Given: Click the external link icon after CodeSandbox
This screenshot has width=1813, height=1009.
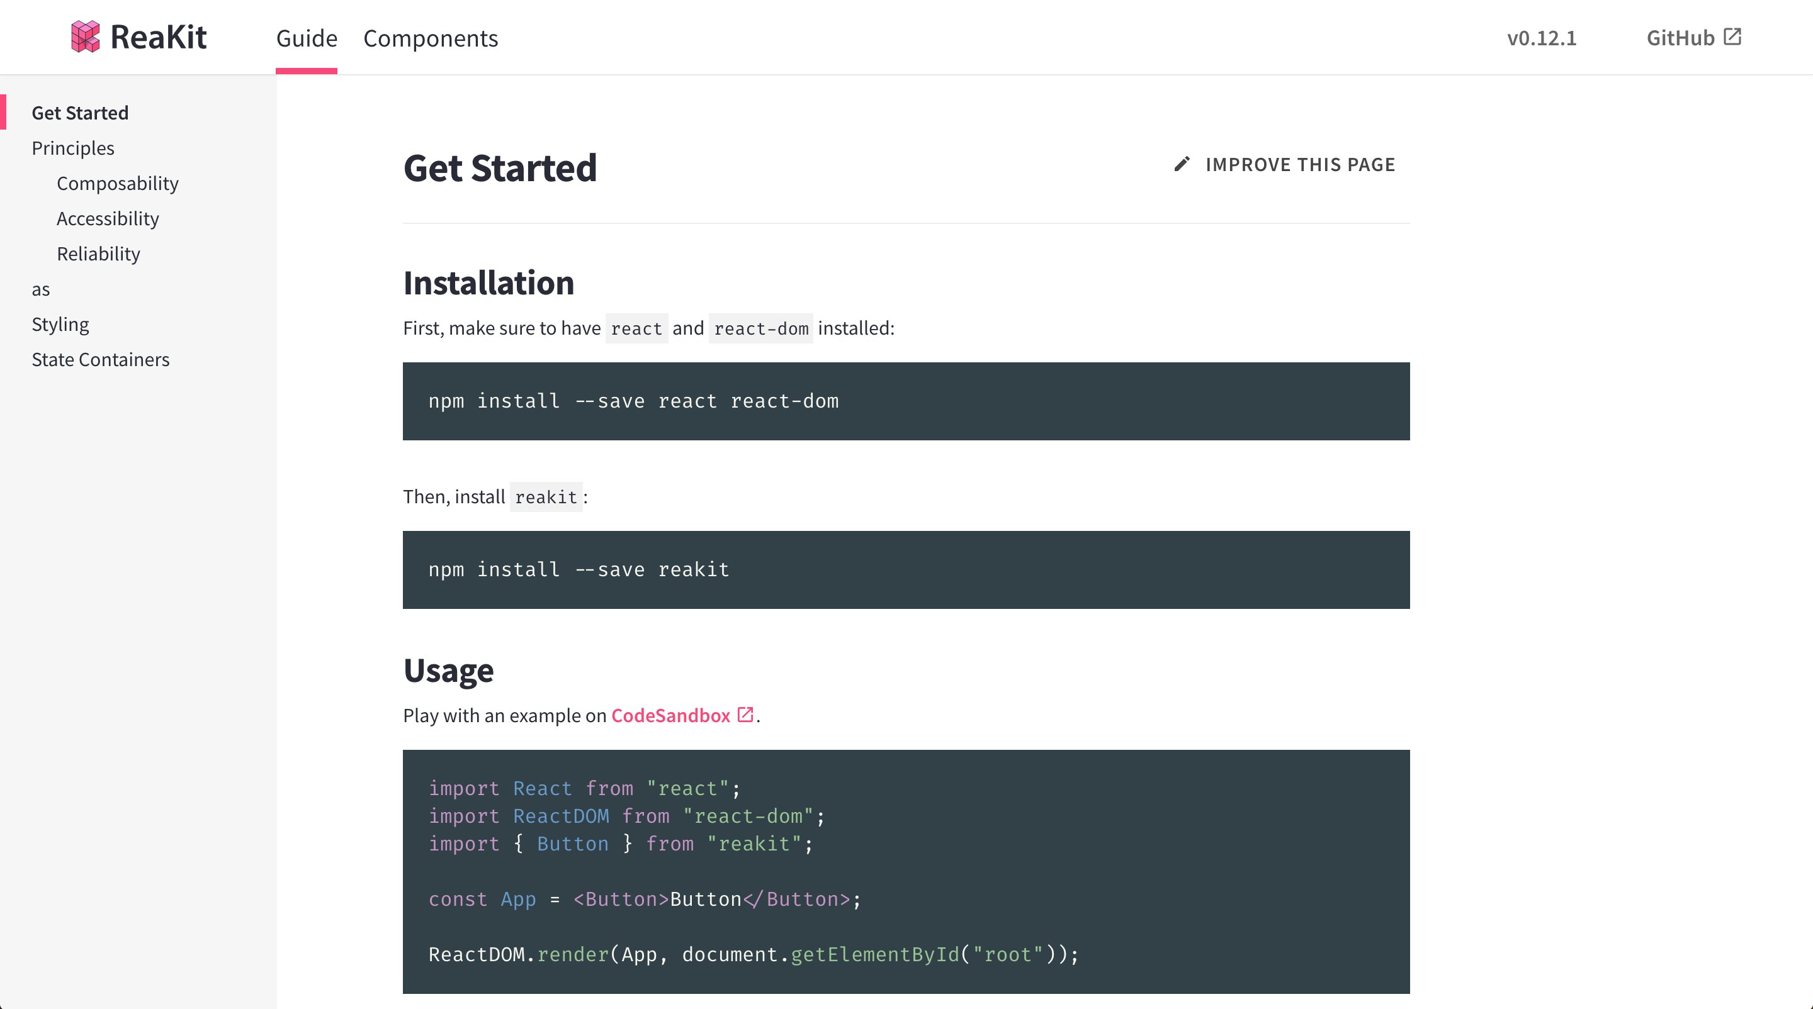Looking at the screenshot, I should [x=745, y=715].
